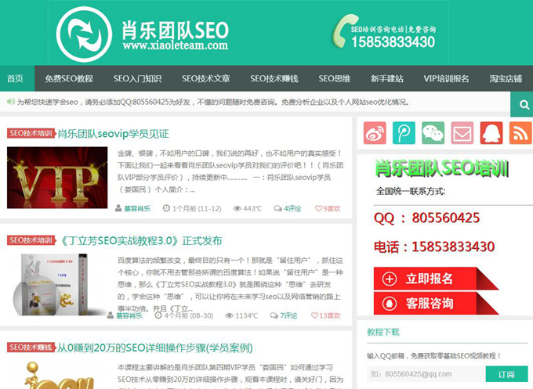Click the gold figure article thumbnail

pos(57,375)
